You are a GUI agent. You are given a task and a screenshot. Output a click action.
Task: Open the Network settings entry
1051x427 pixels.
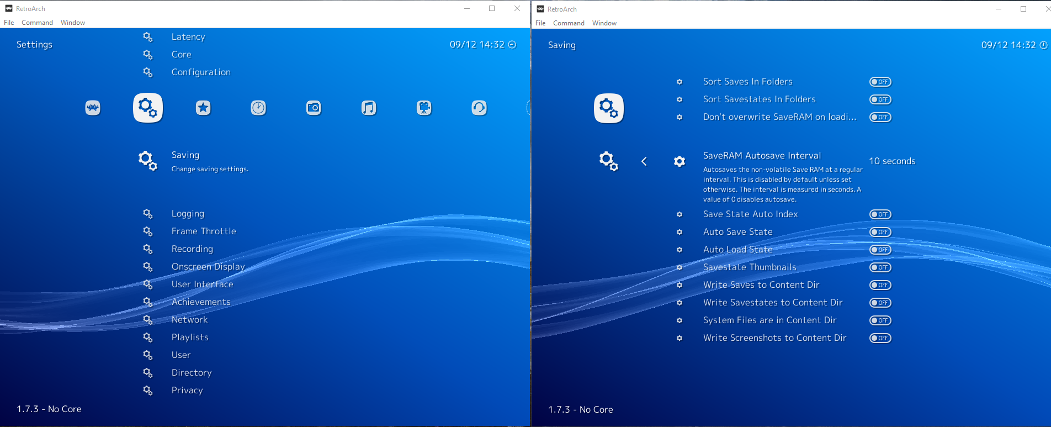click(x=189, y=320)
